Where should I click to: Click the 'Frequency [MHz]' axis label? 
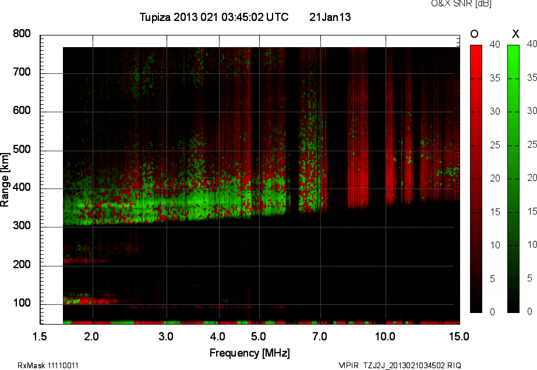tap(250, 353)
